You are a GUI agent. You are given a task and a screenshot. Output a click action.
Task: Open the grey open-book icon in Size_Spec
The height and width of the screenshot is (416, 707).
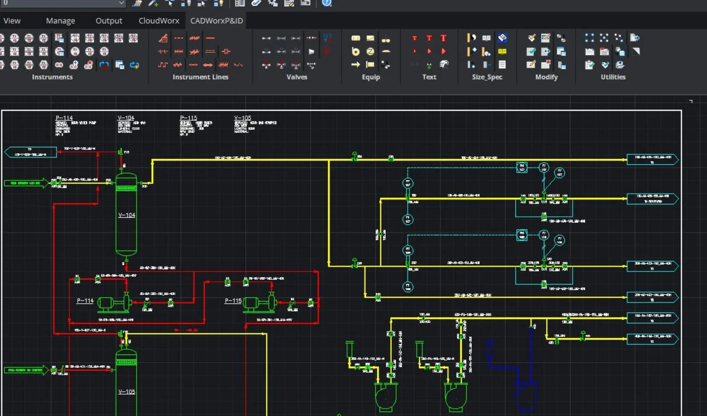[x=487, y=38]
